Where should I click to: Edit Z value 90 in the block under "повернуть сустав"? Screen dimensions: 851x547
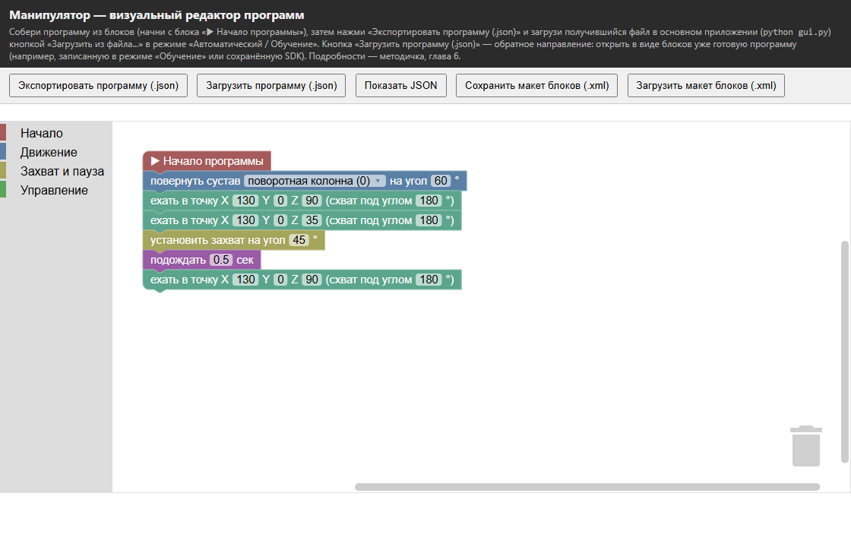click(x=312, y=201)
